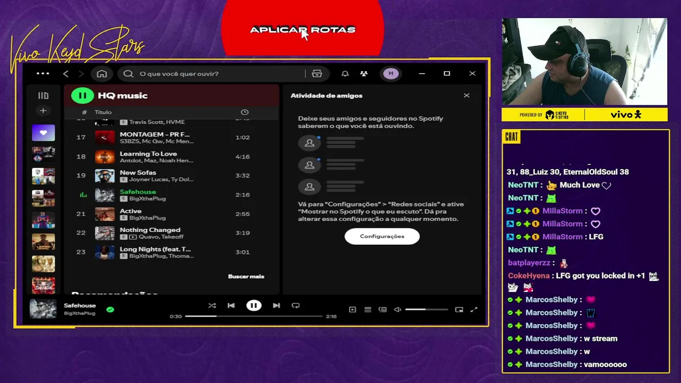Open BigXthaPlug in now-playing bar

79,313
